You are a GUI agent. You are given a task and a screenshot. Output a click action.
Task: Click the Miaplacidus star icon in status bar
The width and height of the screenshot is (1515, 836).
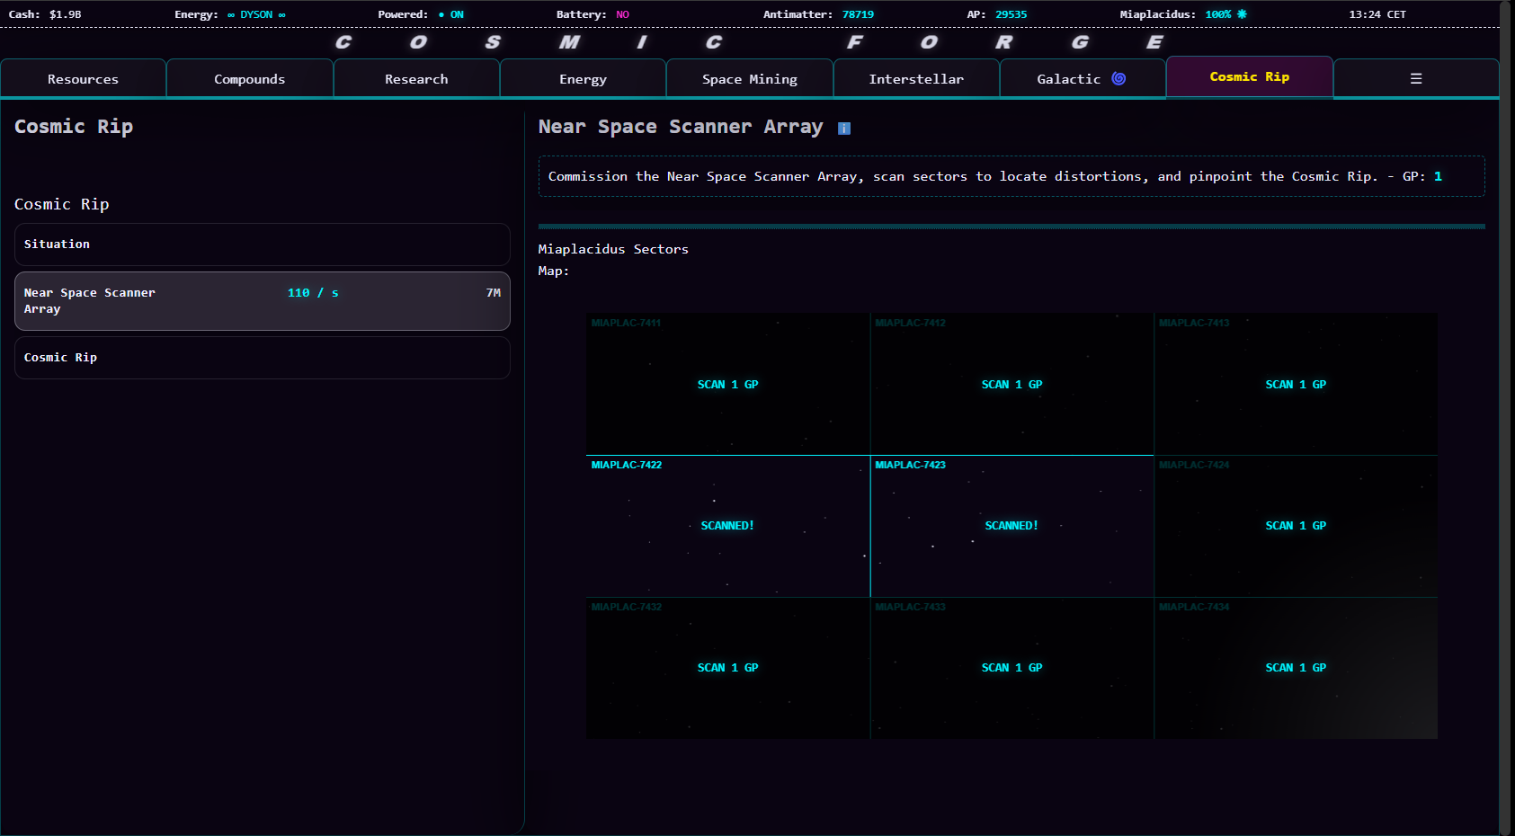pyautogui.click(x=1242, y=14)
